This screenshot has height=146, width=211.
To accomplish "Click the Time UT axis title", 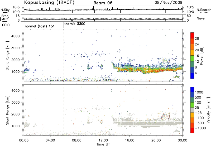I will (x=103, y=144).
